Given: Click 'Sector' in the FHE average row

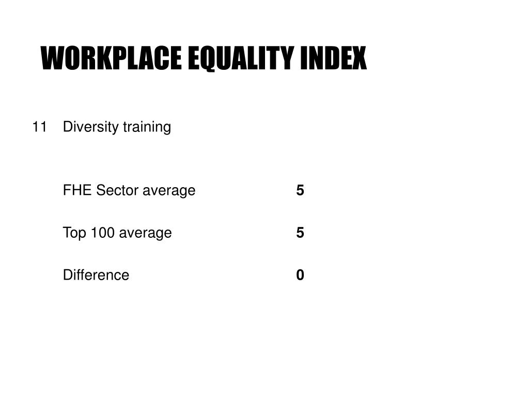Looking at the screenshot, I should (117, 190).
